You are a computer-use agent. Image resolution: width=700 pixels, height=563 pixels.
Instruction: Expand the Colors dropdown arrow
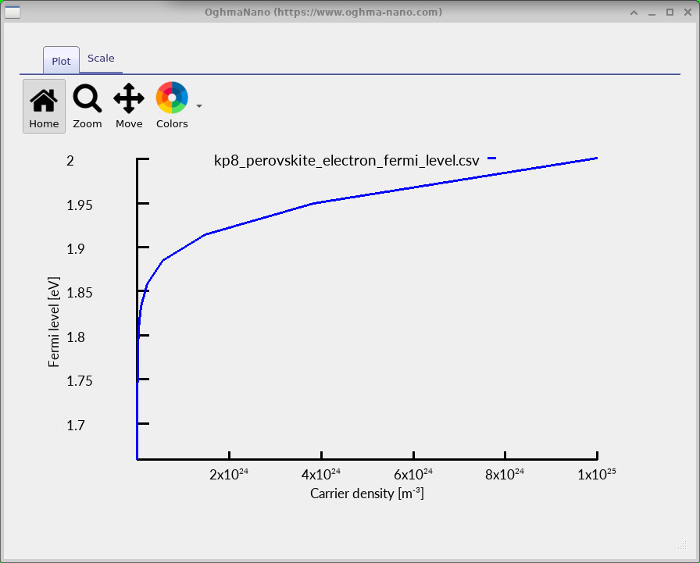tap(199, 106)
